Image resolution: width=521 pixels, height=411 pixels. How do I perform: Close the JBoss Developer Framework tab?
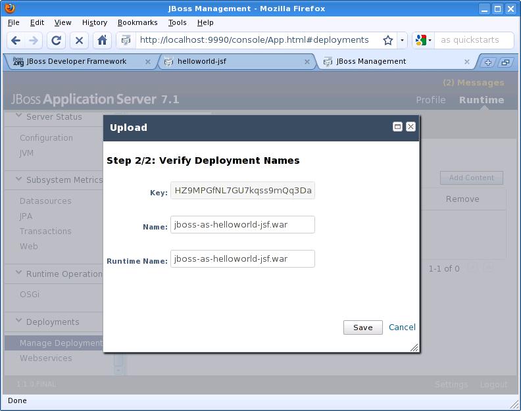[x=148, y=62]
